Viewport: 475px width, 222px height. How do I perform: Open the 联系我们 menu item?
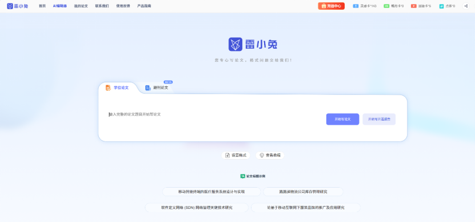[x=102, y=6]
